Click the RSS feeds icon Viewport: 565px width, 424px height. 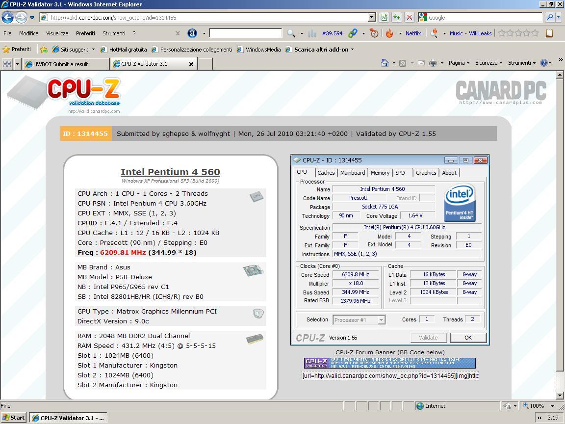403,63
